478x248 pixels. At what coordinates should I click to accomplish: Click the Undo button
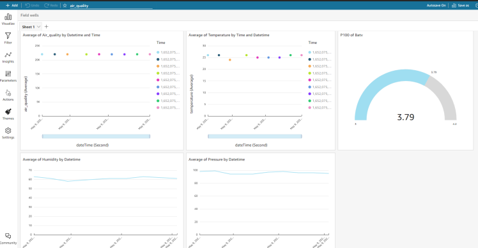coord(32,6)
